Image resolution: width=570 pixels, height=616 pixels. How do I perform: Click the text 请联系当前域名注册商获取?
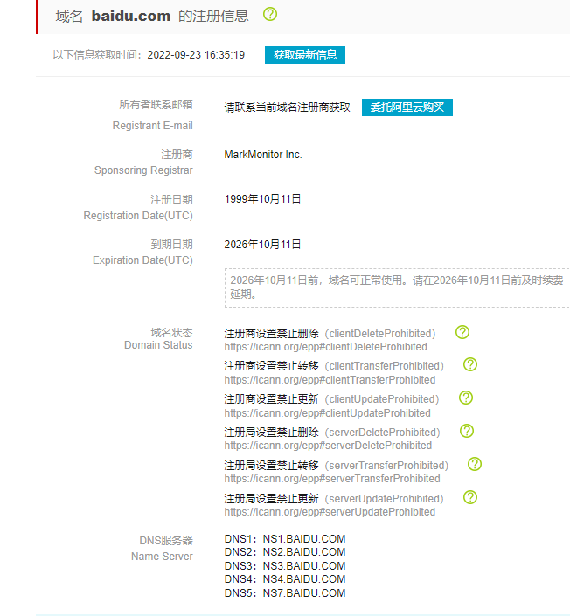coord(287,107)
